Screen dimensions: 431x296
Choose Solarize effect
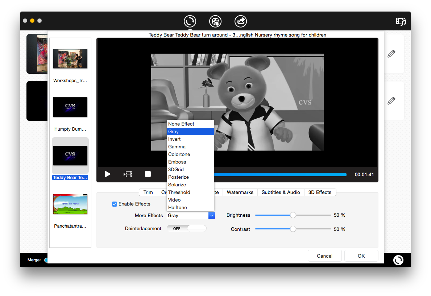click(x=190, y=185)
